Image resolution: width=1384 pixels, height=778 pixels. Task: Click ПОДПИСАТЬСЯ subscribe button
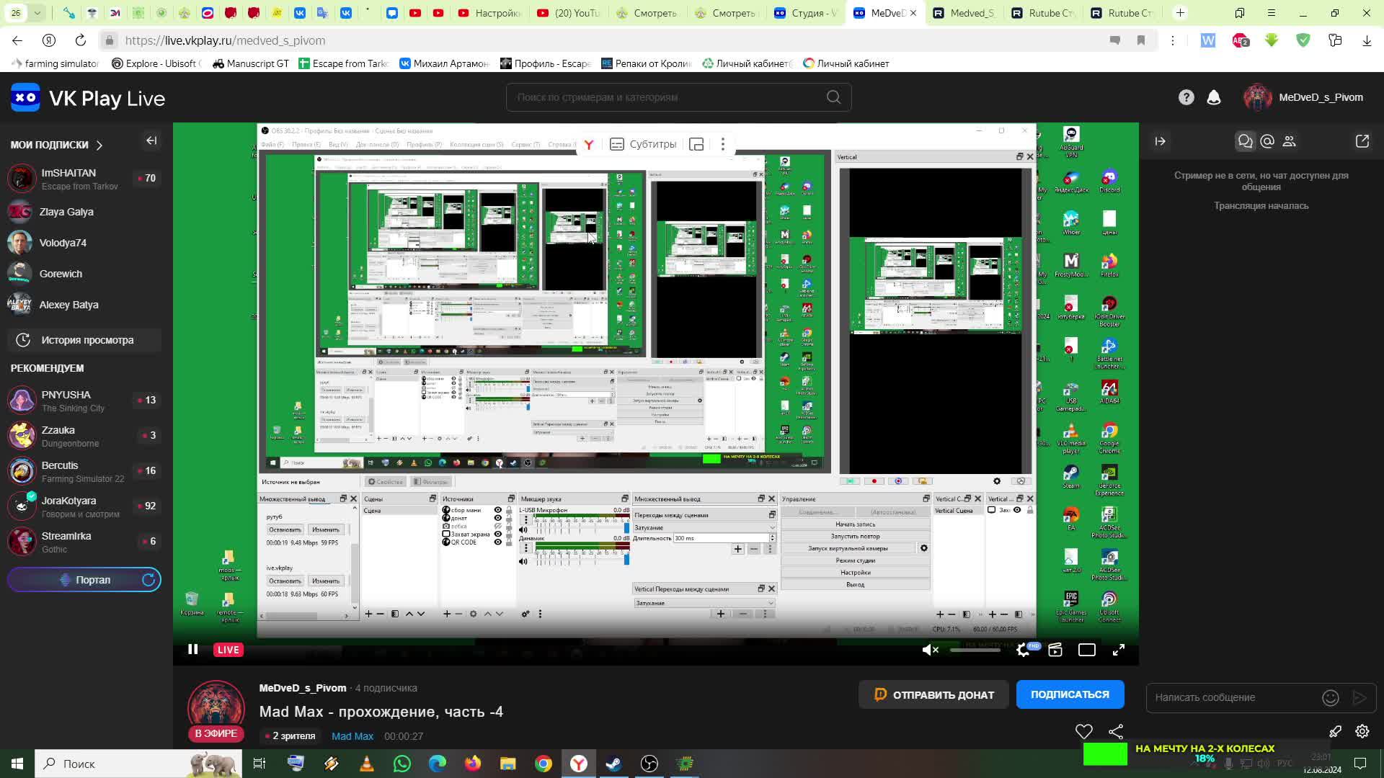click(1070, 694)
